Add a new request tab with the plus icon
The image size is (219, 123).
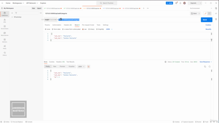[144, 8]
